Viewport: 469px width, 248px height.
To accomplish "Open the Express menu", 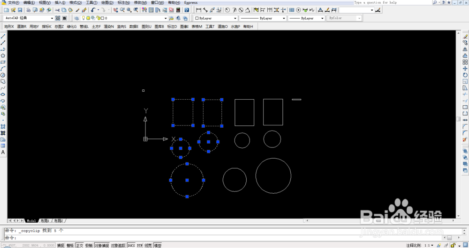I will pos(191,2).
